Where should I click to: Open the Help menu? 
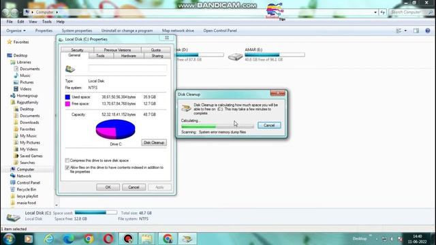61,22
